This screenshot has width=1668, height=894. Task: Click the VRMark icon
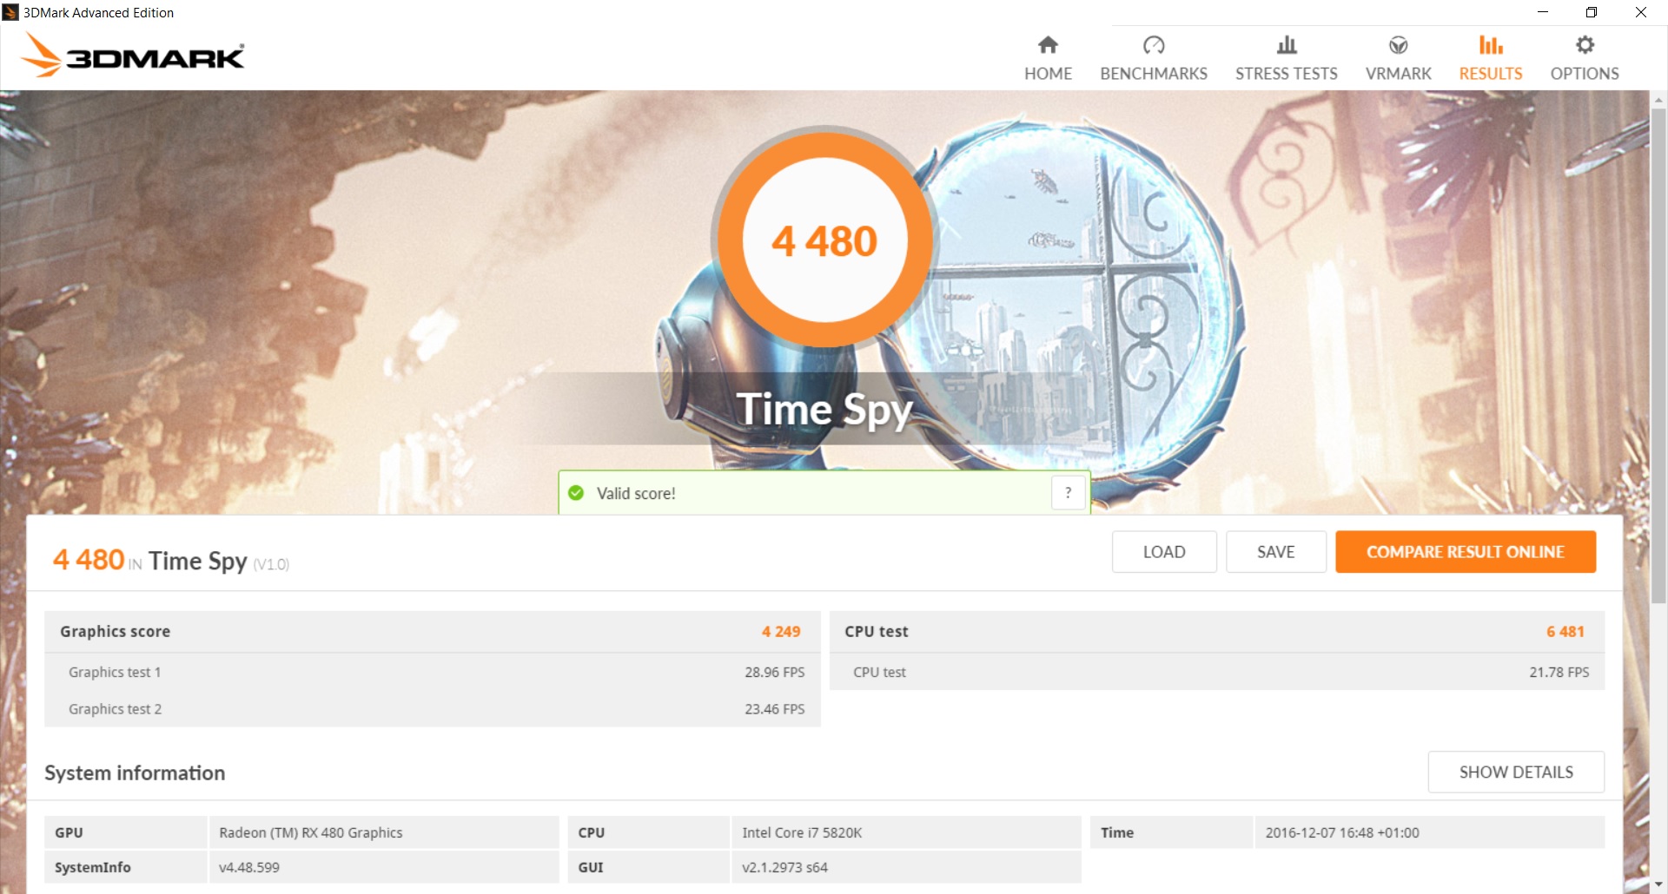pos(1398,45)
